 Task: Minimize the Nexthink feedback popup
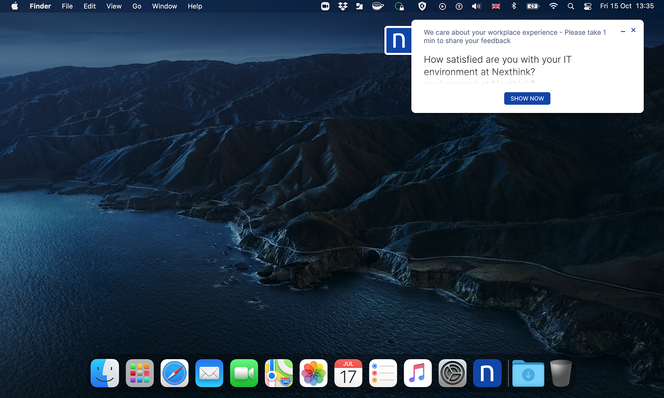click(x=623, y=31)
